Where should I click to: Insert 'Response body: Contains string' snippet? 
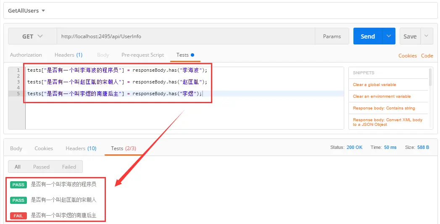[384, 108]
